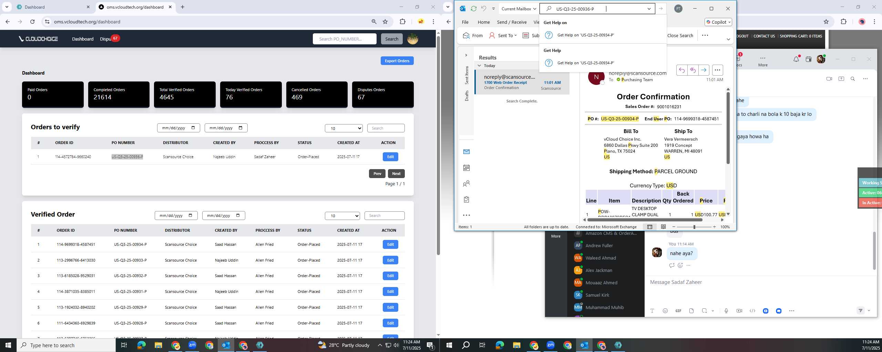Open Zoom send options dropdown arrow
This screenshot has width=882, height=352.
[x=869, y=311]
